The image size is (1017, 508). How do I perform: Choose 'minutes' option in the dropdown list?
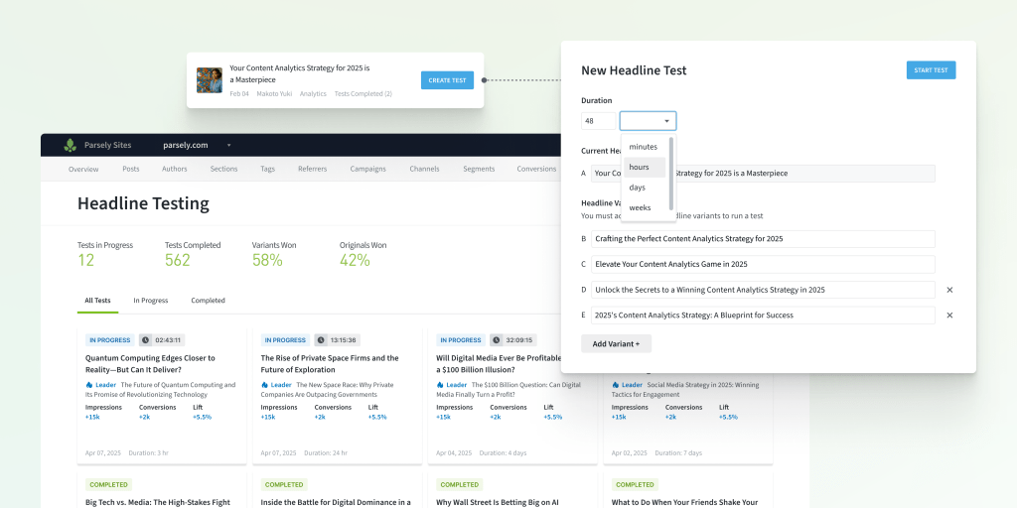643,147
